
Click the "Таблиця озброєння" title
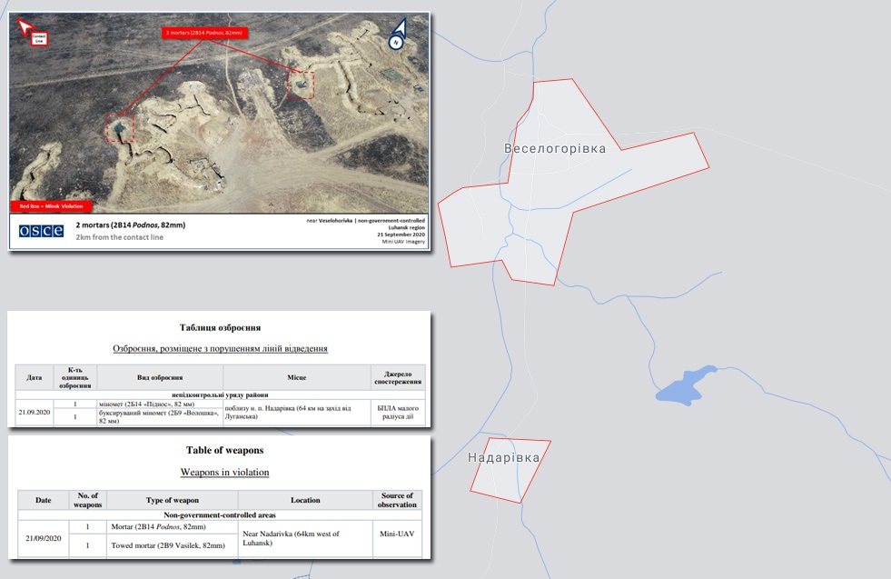pyautogui.click(x=220, y=327)
